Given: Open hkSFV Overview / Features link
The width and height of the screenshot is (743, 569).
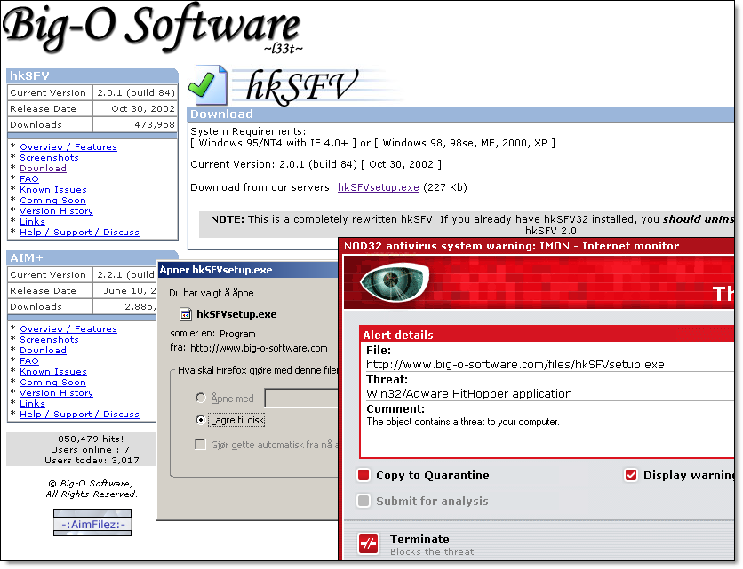Looking at the screenshot, I should 68,147.
